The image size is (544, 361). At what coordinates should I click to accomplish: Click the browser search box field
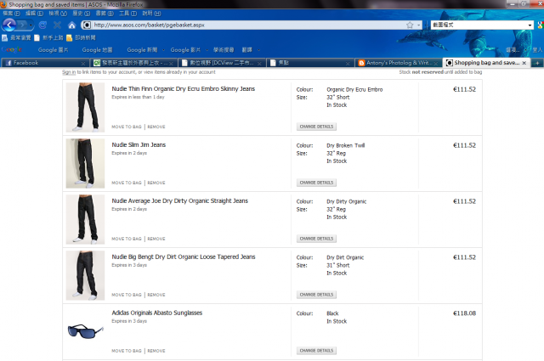pyautogui.click(x=479, y=25)
